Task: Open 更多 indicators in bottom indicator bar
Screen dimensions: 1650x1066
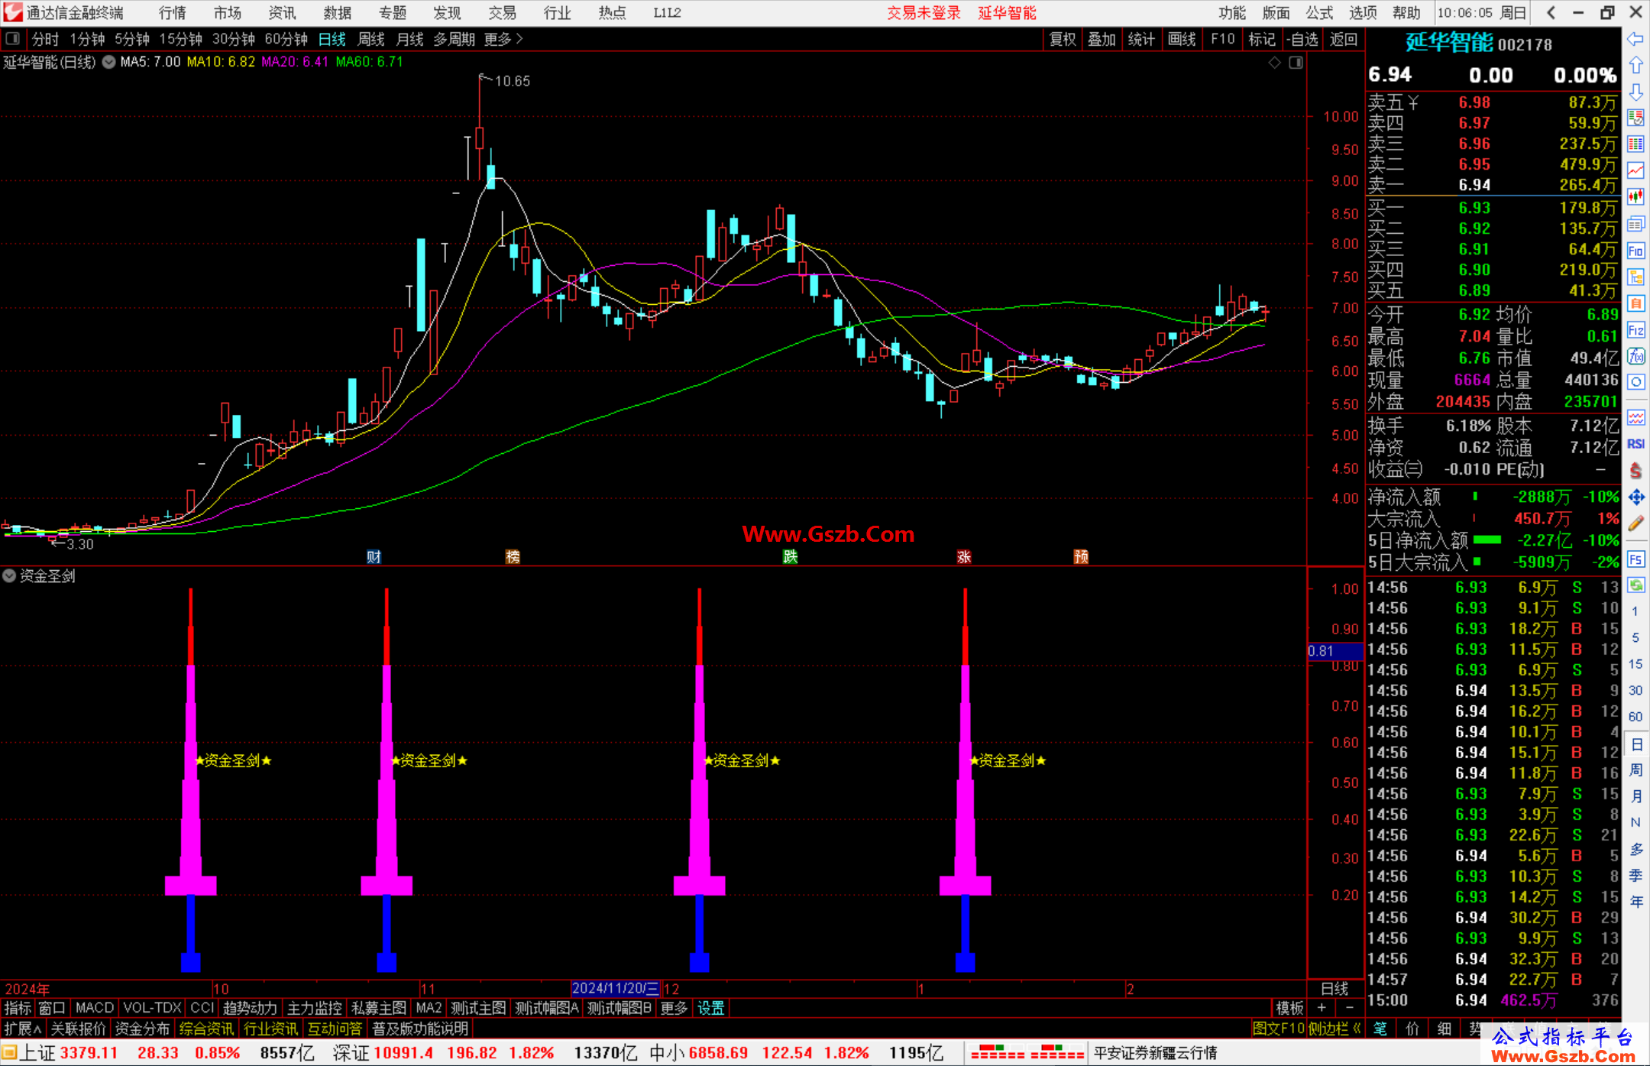Action: [x=674, y=1008]
